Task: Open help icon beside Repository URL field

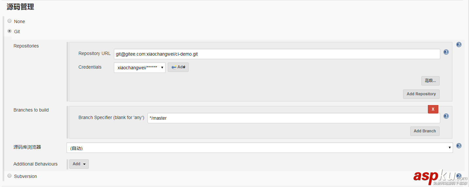Action: pyautogui.click(x=446, y=52)
